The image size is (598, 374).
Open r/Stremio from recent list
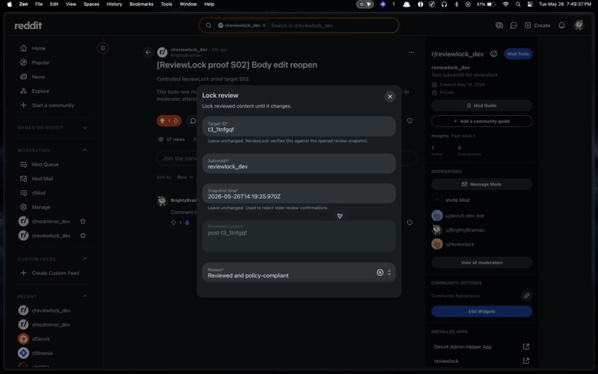(x=42, y=353)
